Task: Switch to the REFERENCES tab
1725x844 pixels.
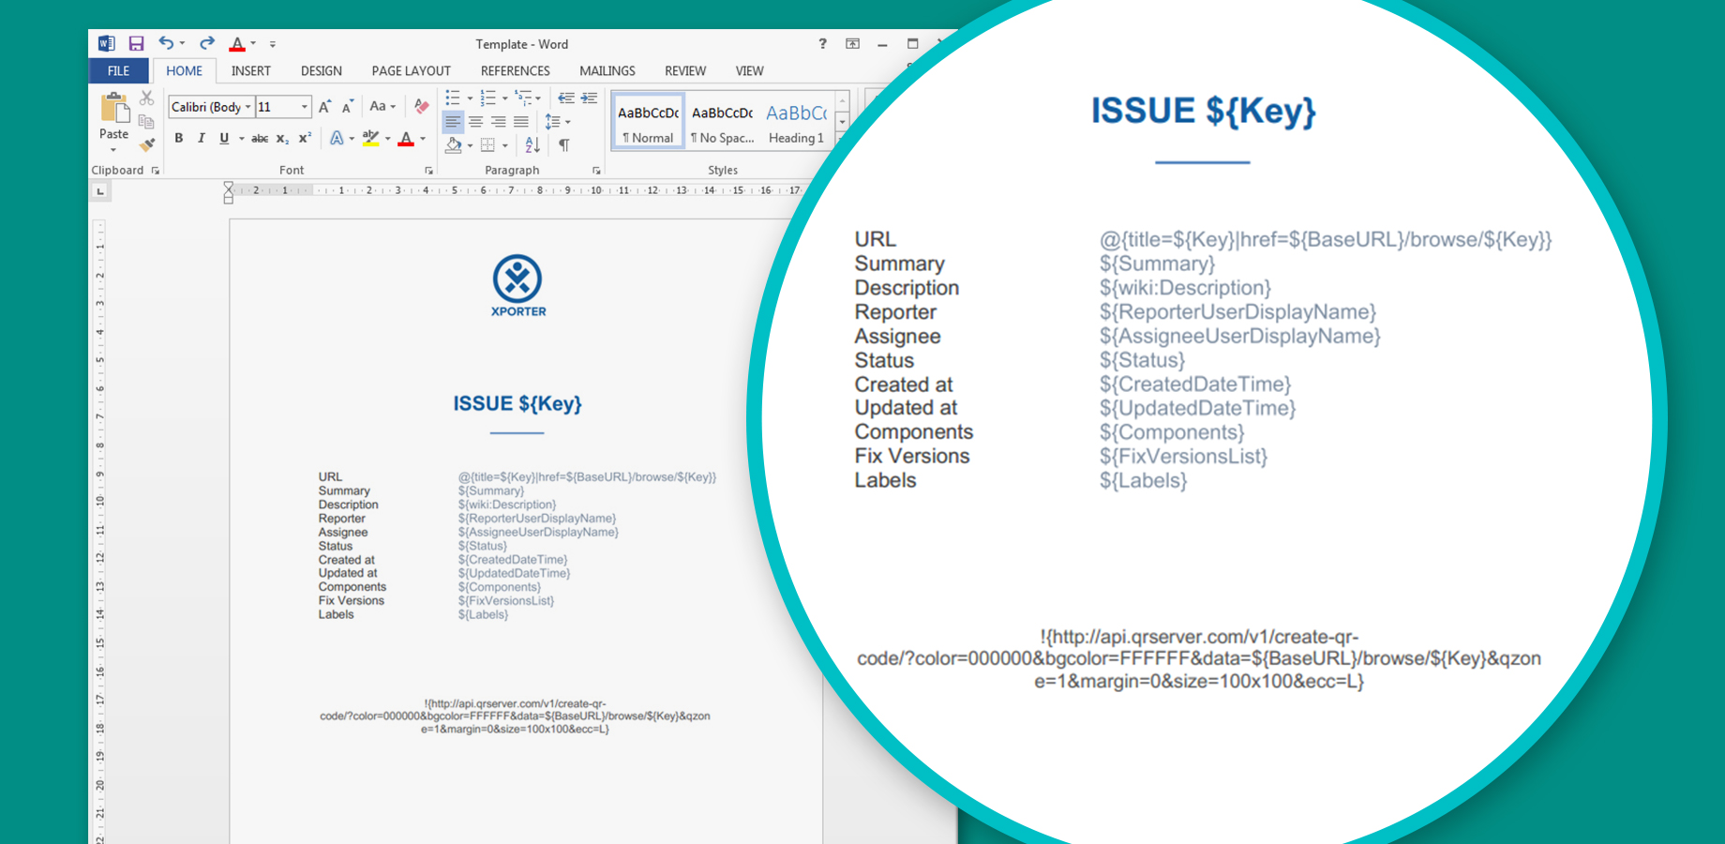Action: pos(516,70)
